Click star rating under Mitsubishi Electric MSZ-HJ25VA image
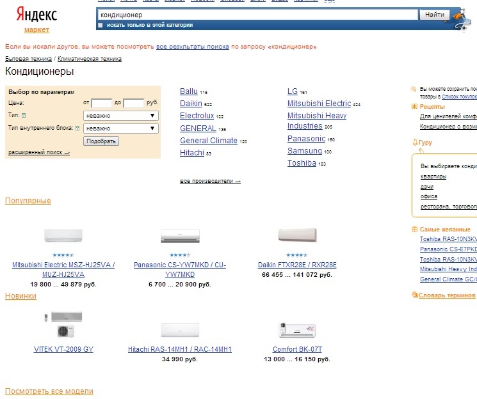Image resolution: width=477 pixels, height=399 pixels. [63, 255]
